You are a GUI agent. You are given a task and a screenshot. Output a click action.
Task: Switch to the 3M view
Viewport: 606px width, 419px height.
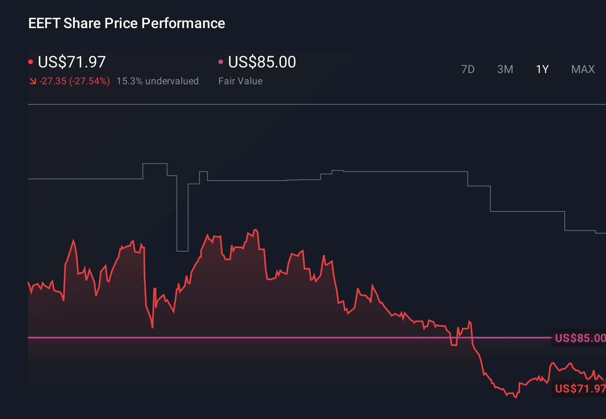click(505, 69)
